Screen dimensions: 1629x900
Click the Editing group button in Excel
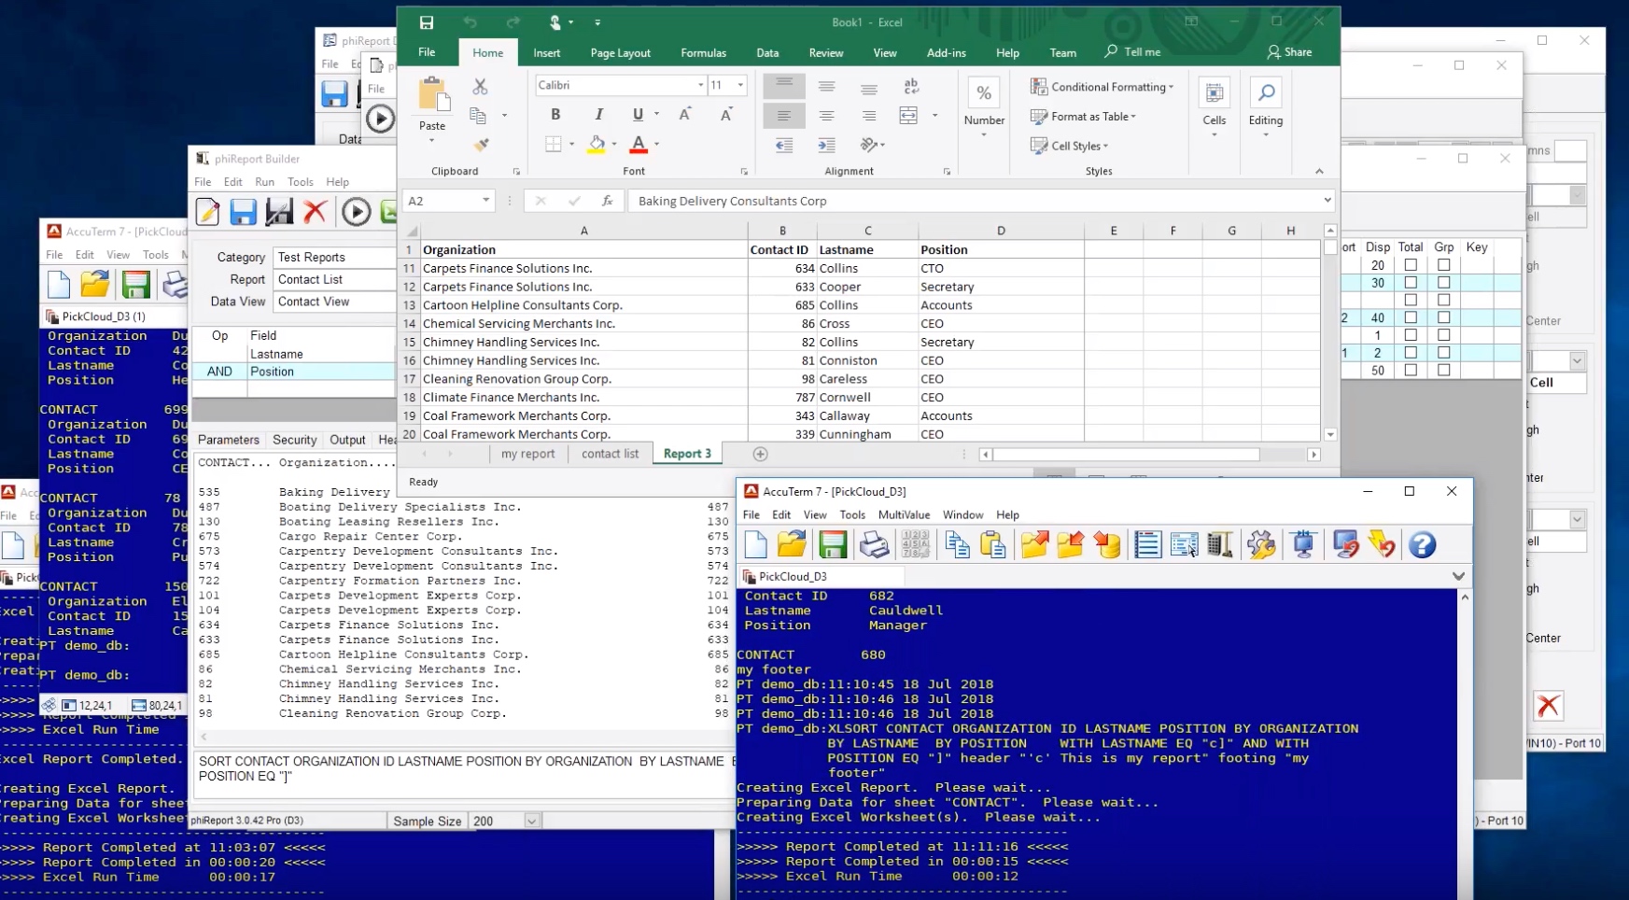(1265, 105)
